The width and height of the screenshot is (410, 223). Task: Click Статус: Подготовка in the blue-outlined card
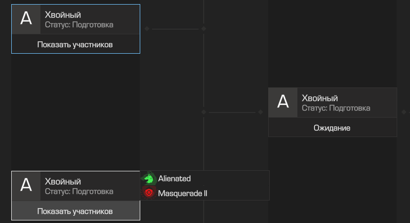tap(79, 25)
